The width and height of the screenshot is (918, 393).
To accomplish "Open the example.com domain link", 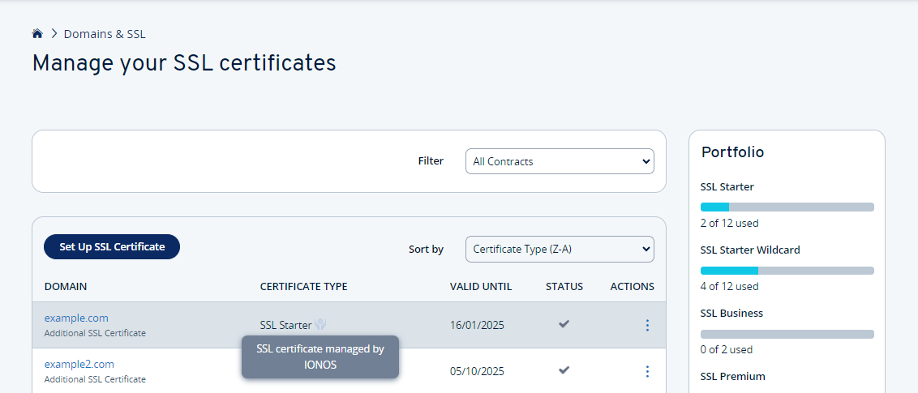I will point(76,318).
